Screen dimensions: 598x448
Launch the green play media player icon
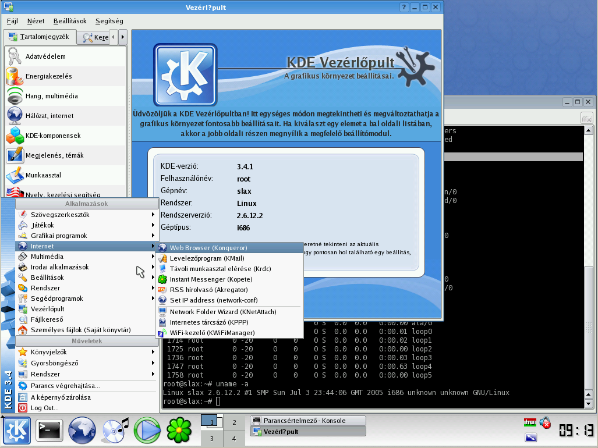[147, 431]
